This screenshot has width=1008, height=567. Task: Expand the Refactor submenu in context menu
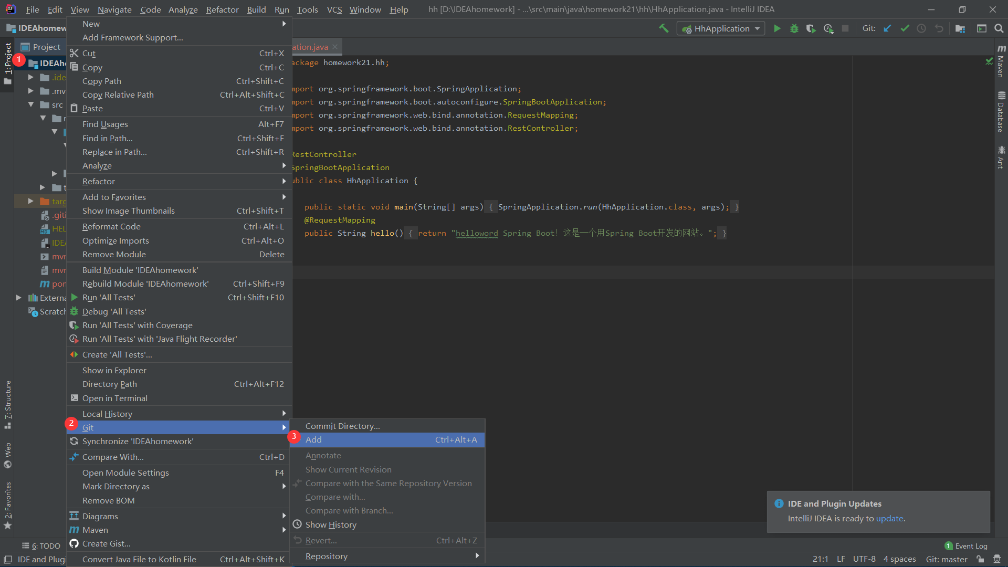(x=179, y=181)
